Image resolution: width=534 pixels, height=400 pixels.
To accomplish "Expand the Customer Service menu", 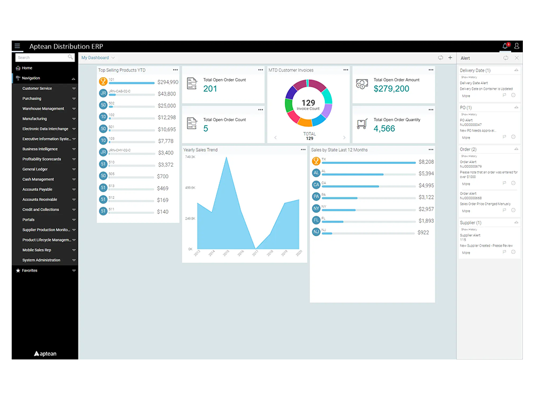I will (45, 88).
